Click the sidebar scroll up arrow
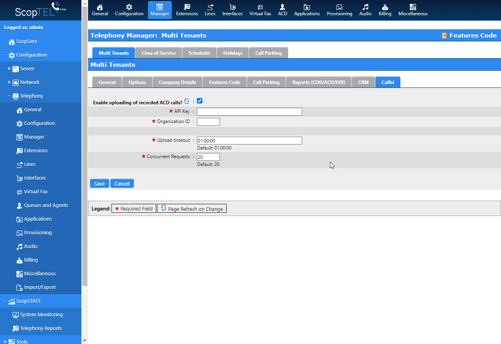The image size is (501, 344). click(x=85, y=4)
